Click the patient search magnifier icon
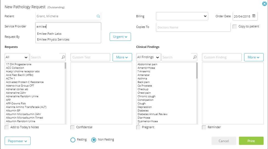 pos(98,16)
